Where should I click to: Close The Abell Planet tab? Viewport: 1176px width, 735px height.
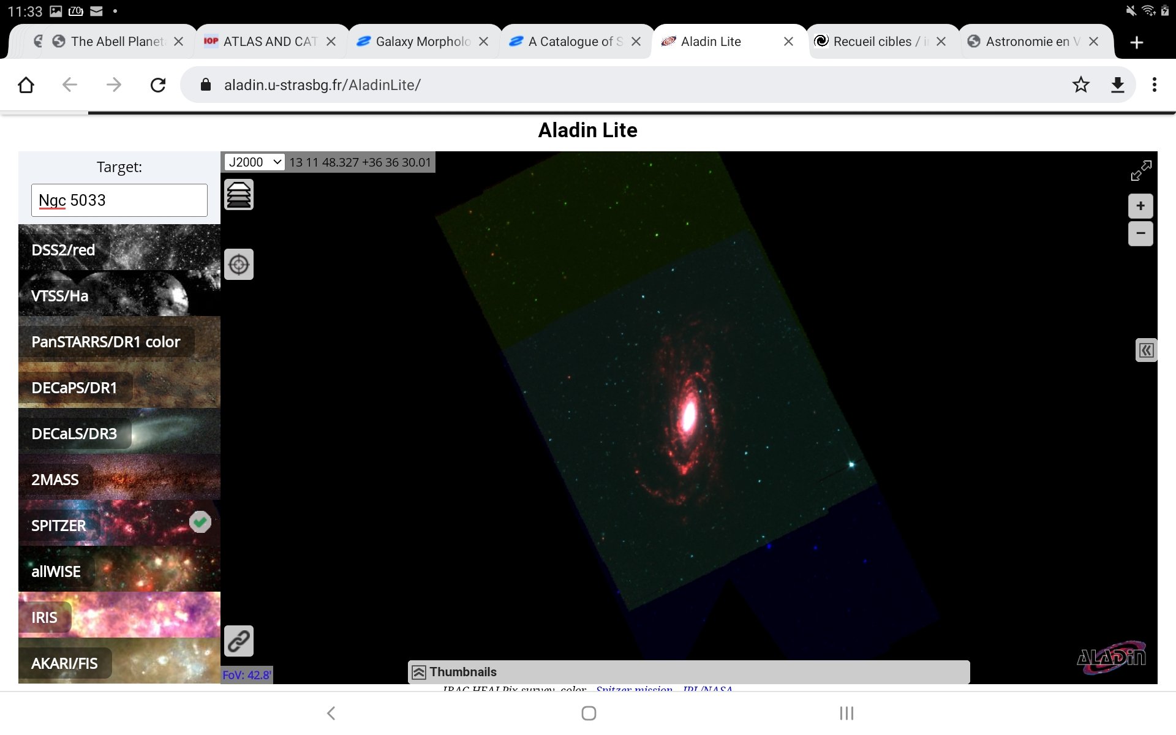click(178, 42)
